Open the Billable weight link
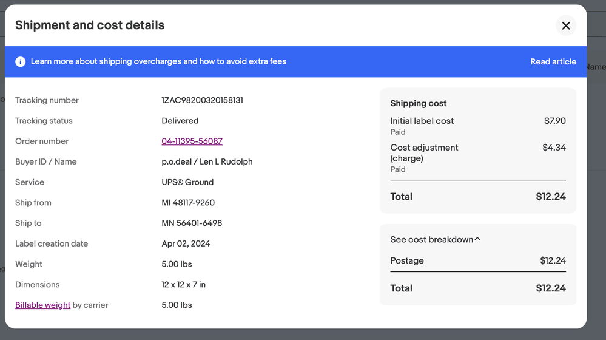This screenshot has width=606, height=340. click(x=43, y=305)
